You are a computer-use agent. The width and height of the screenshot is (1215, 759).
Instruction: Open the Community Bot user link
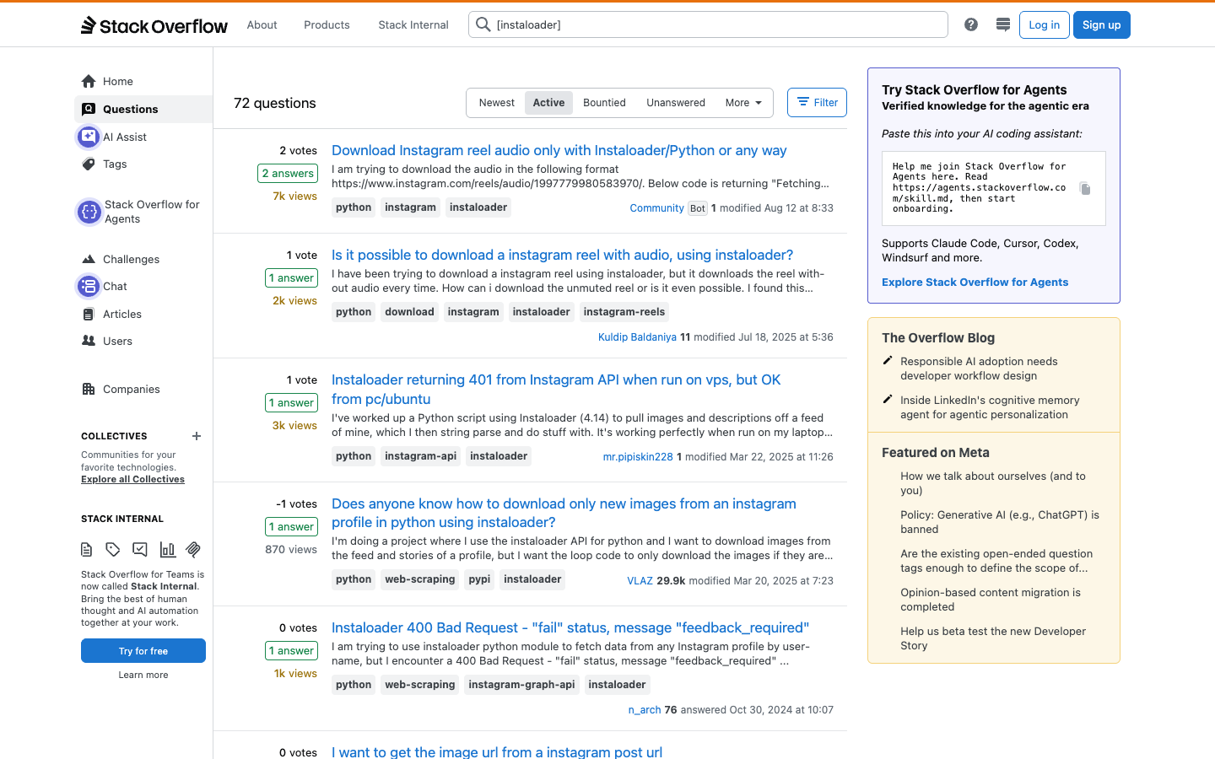coord(656,208)
